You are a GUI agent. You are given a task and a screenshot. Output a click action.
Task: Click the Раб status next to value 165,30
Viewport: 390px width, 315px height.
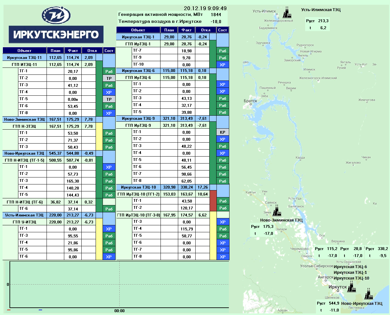tap(109, 181)
